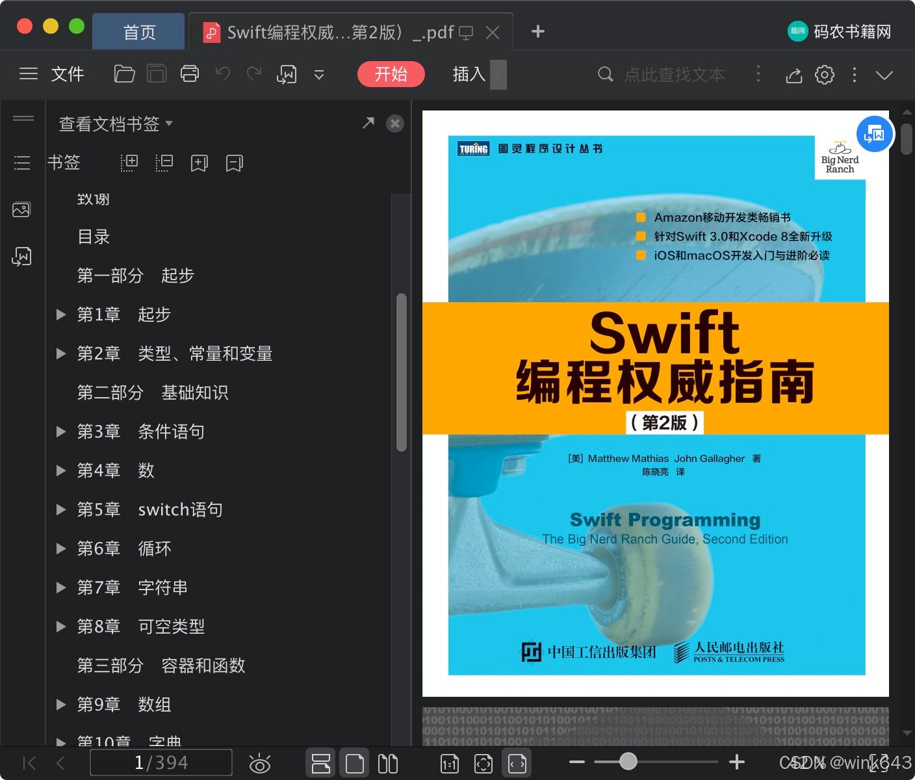Collapse the ribbon with chevron icon
915x780 pixels.
click(884, 75)
